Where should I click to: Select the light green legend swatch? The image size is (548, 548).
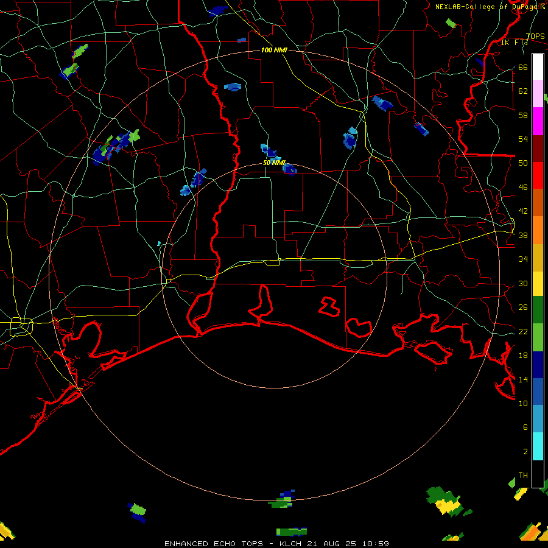(538, 337)
